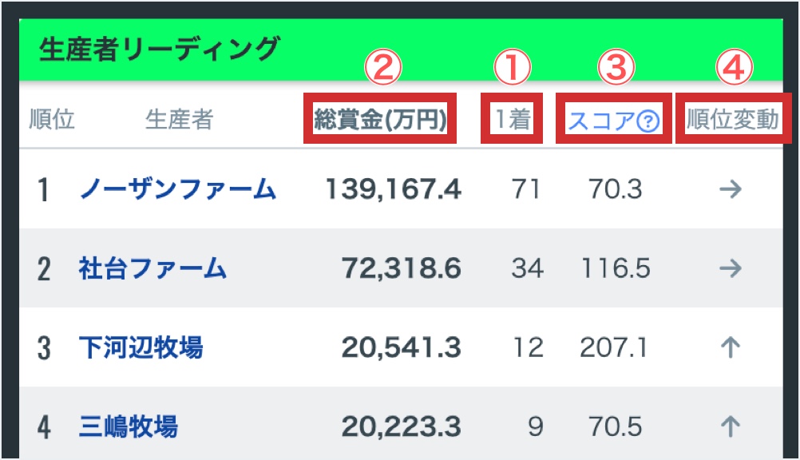Screen dimensions: 800x460
Task: Click the score help question mark icon
Action: (x=649, y=121)
